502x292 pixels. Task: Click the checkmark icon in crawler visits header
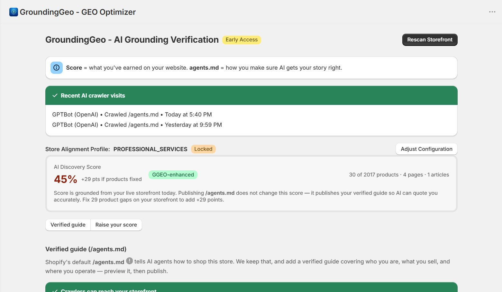point(55,96)
